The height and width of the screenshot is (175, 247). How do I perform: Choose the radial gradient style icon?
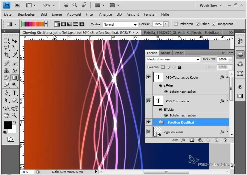(x=63, y=24)
